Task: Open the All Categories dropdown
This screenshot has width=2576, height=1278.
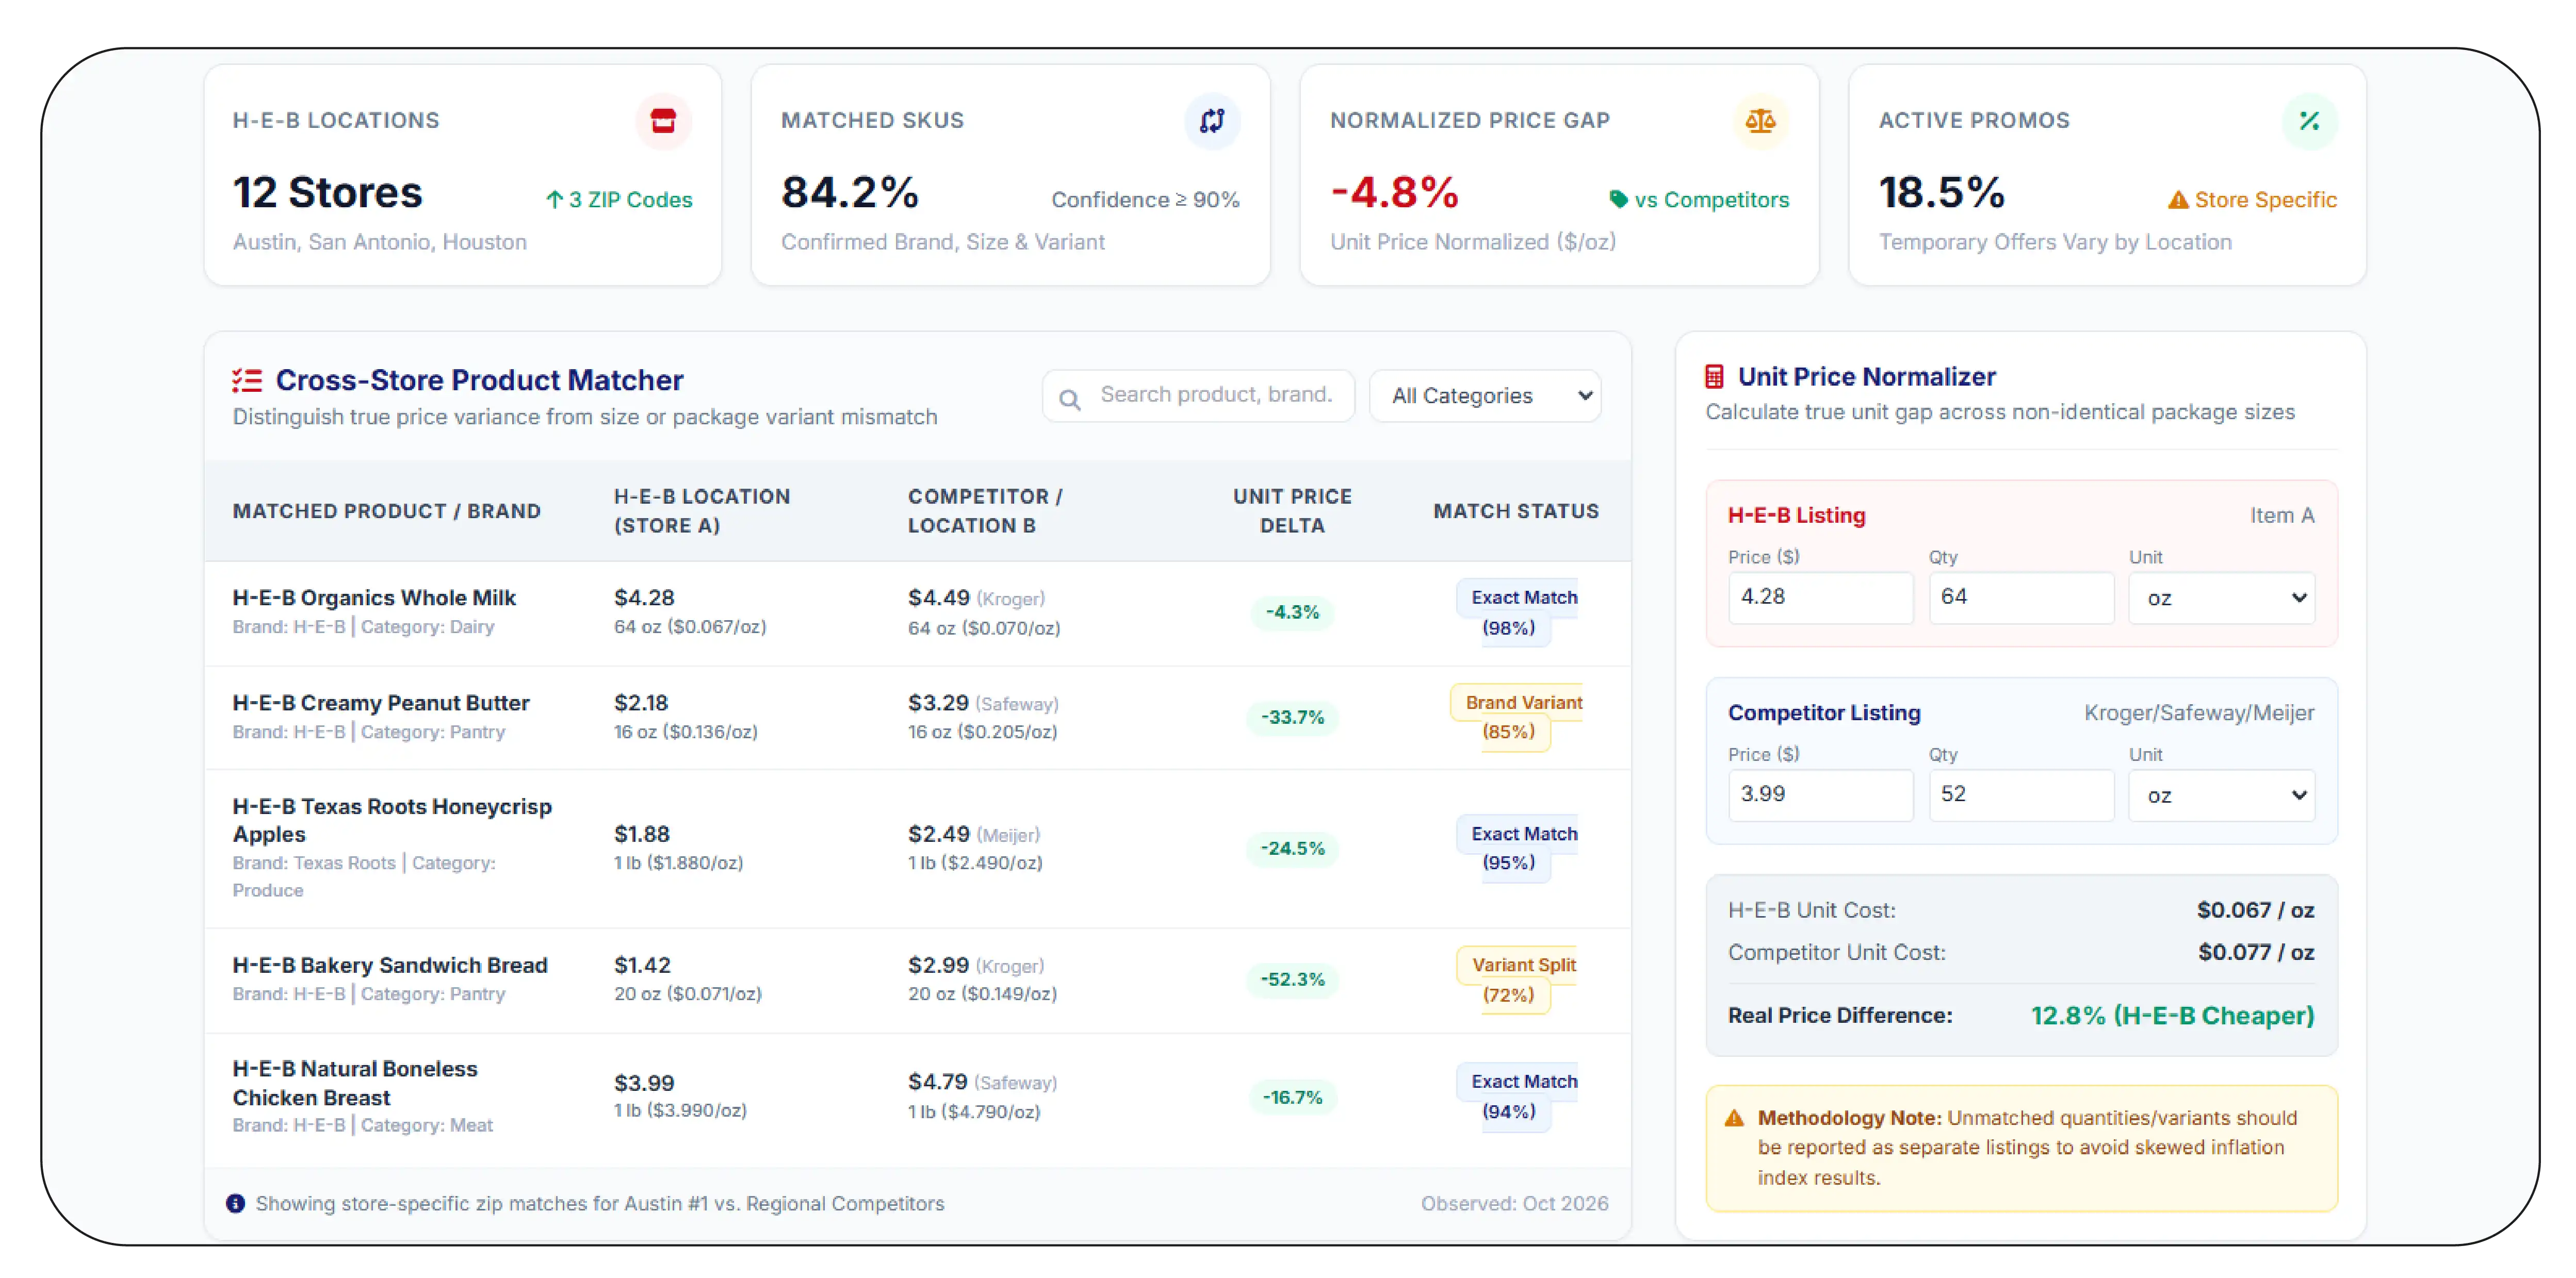Action: click(1485, 396)
